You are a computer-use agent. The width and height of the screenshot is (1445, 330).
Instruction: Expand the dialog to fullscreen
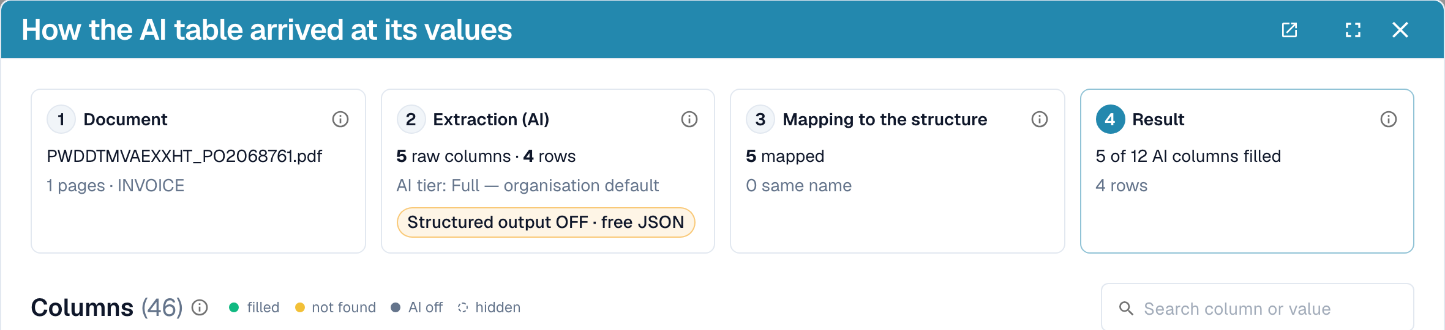(1353, 30)
